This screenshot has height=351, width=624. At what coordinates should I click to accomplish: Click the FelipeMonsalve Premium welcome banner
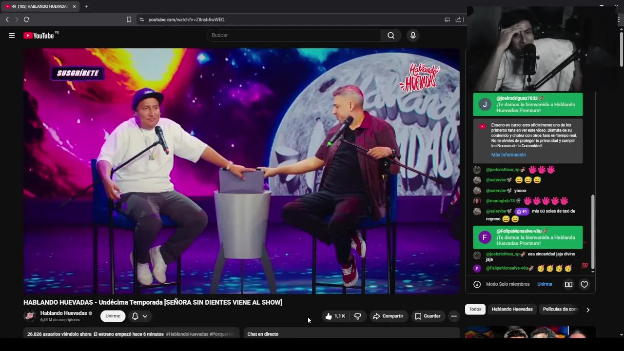[527, 237]
